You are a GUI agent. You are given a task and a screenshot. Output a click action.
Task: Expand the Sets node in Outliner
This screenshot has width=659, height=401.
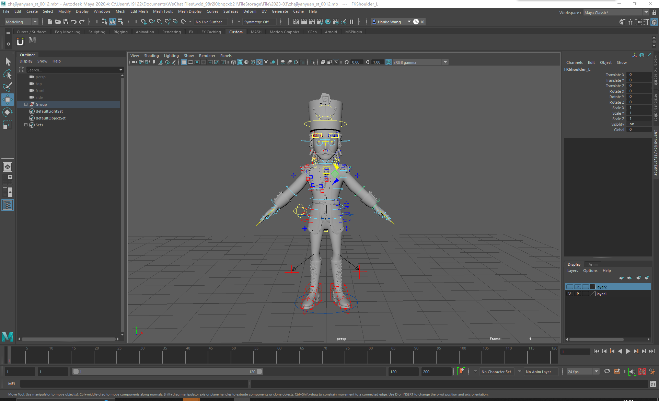26,125
